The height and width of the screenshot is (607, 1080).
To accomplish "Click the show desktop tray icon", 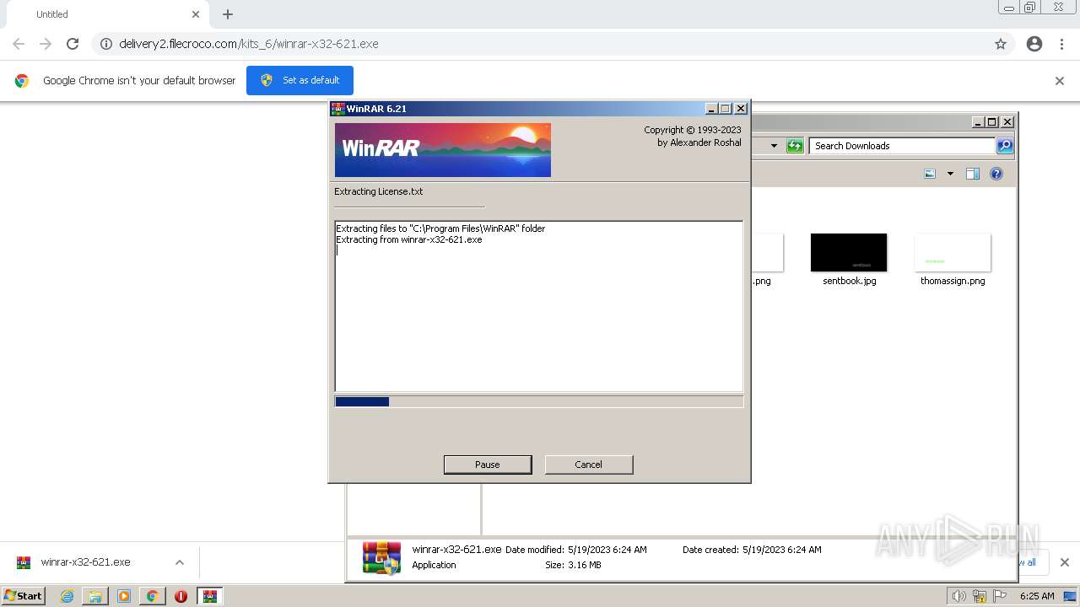I will (1070, 596).
